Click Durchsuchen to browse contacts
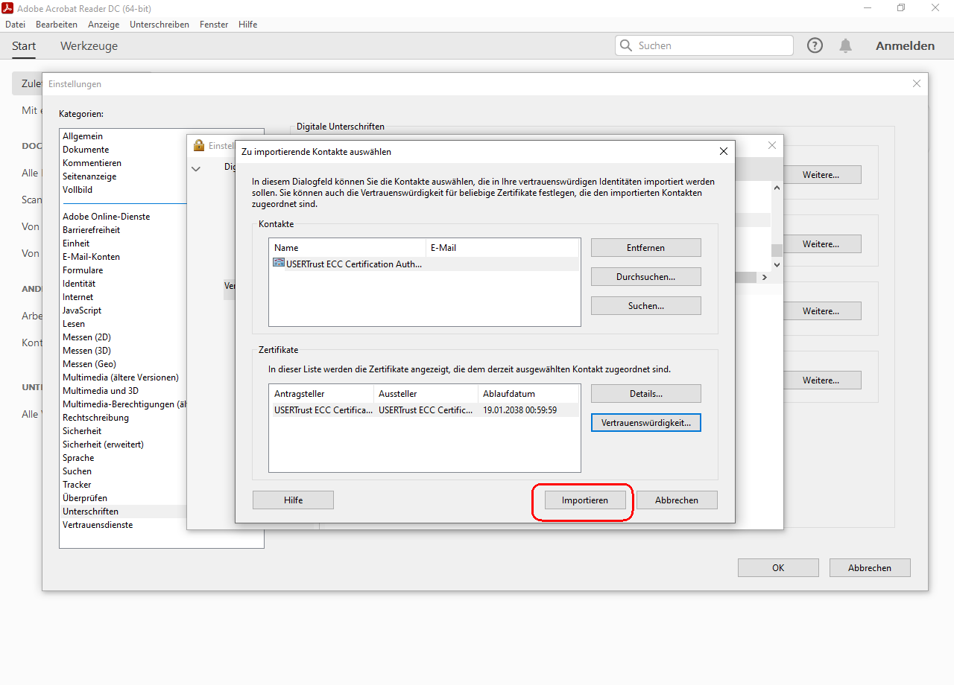Viewport: 954px width, 685px height. (645, 277)
